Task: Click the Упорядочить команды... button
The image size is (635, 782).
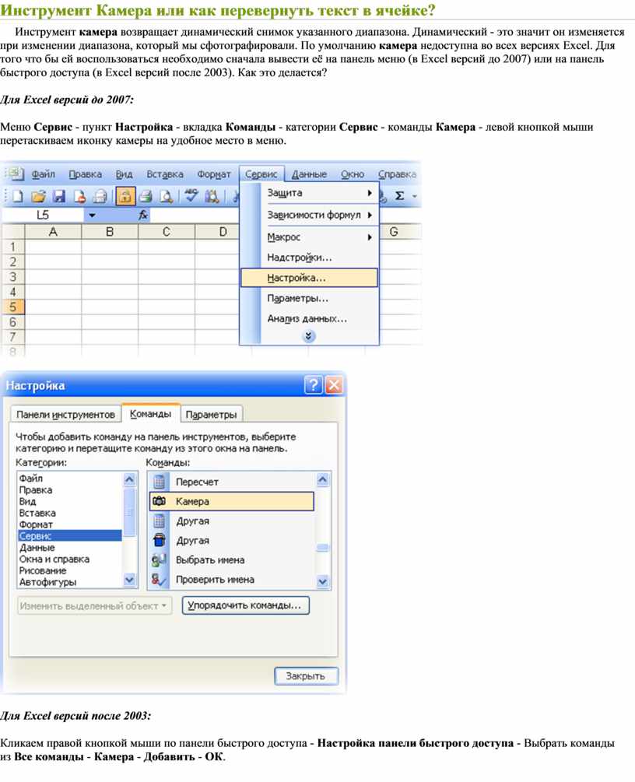Action: 246,605
